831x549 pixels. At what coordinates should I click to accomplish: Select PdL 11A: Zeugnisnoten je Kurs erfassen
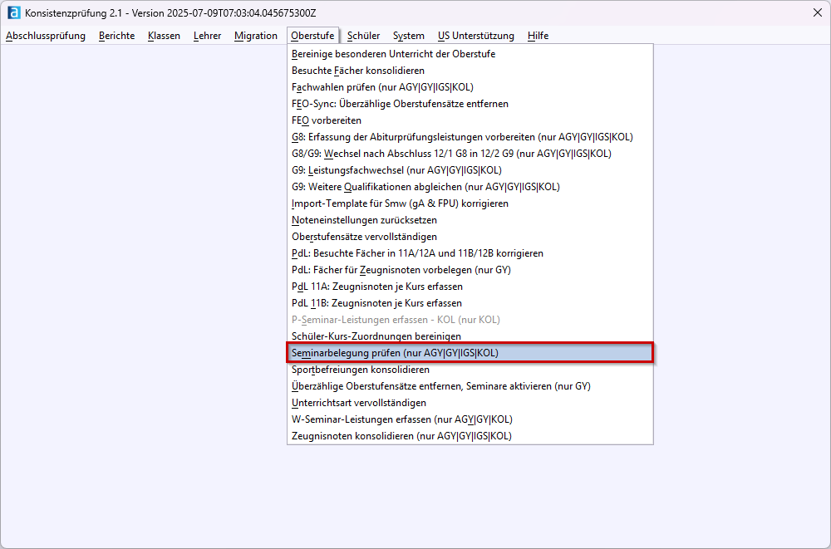pos(470,287)
